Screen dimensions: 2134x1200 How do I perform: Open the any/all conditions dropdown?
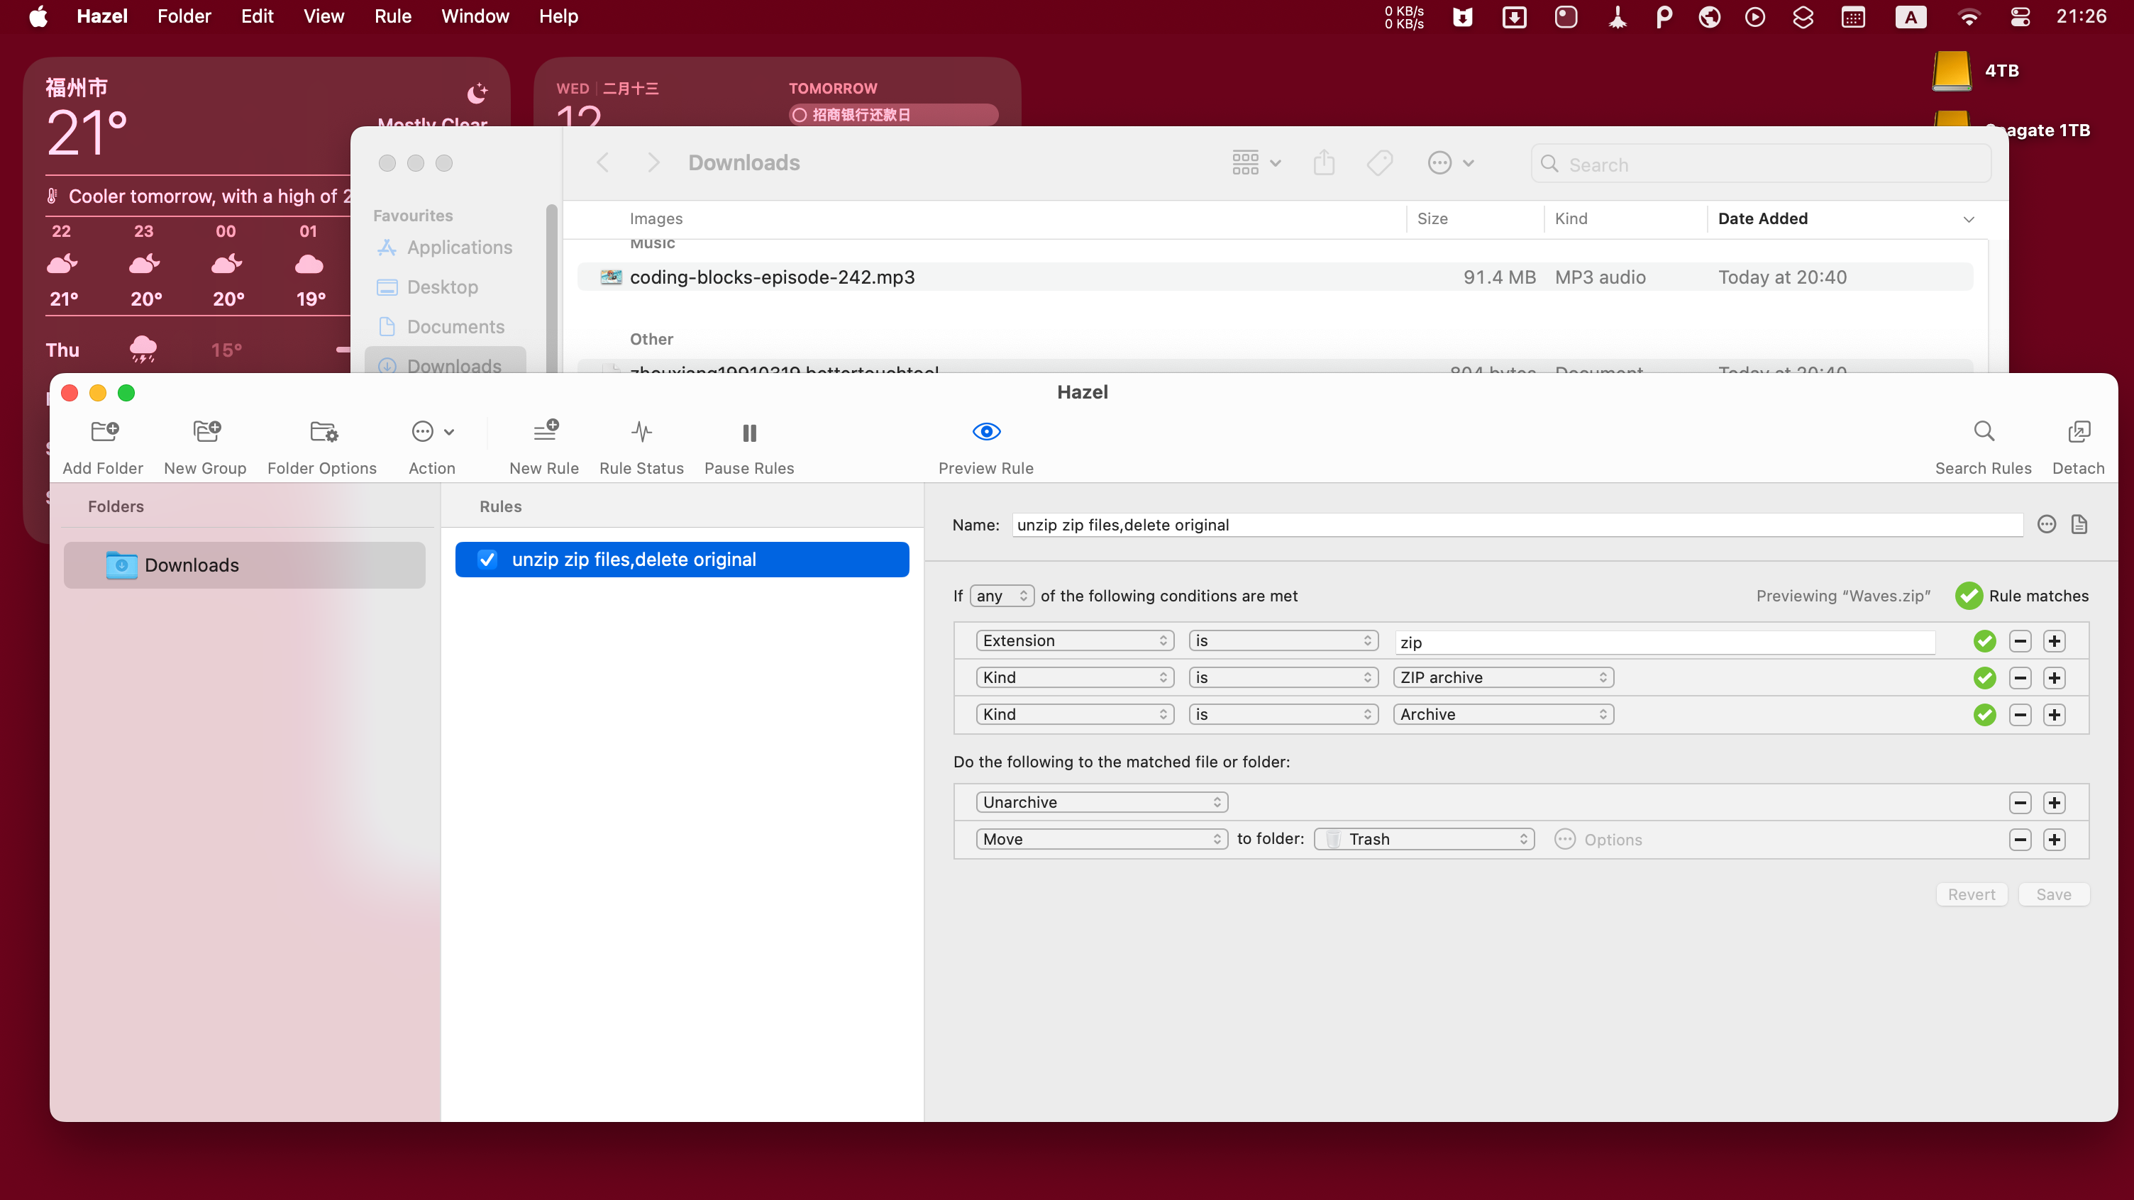[x=1002, y=596]
